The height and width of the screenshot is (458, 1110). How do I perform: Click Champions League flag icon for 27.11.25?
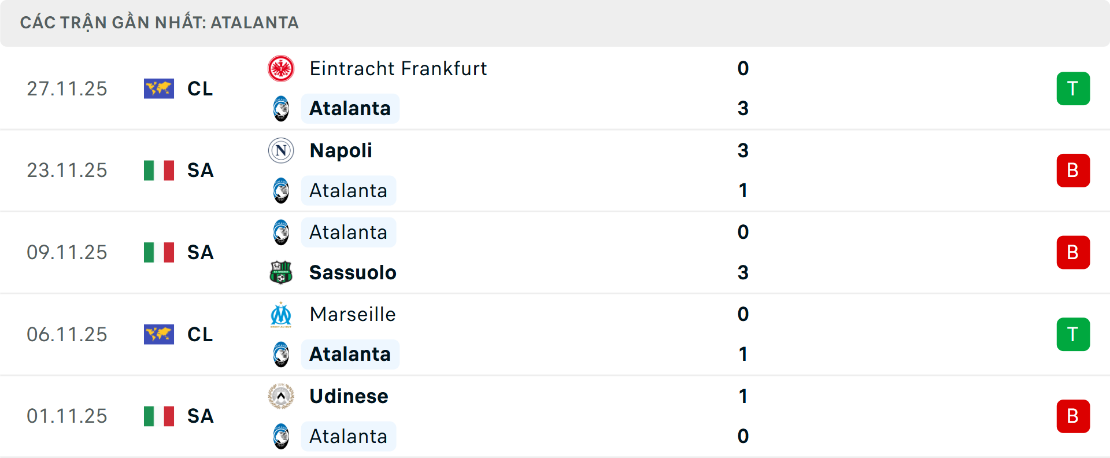pyautogui.click(x=159, y=88)
